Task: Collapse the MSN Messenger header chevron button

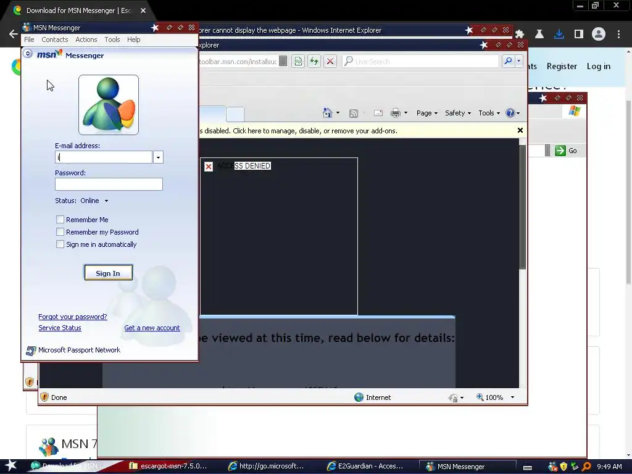Action: [x=28, y=53]
